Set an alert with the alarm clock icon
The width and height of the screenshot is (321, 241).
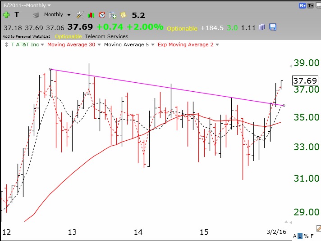pos(102,15)
